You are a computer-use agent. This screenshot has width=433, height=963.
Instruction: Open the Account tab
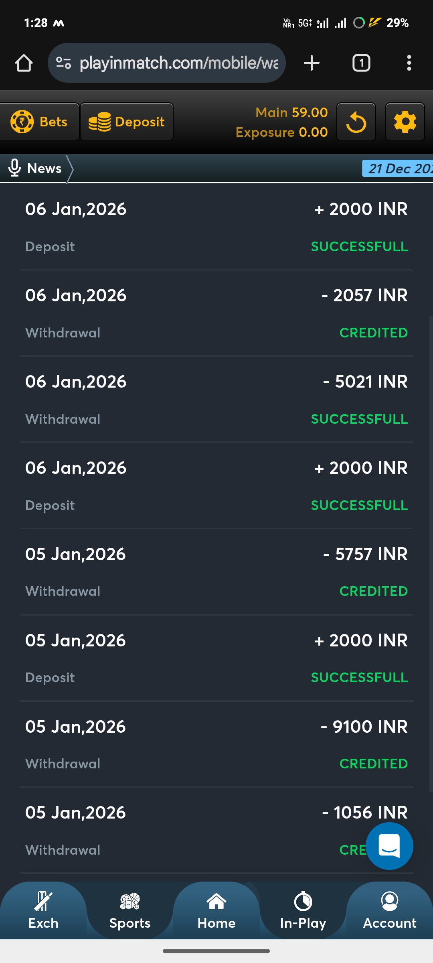390,911
